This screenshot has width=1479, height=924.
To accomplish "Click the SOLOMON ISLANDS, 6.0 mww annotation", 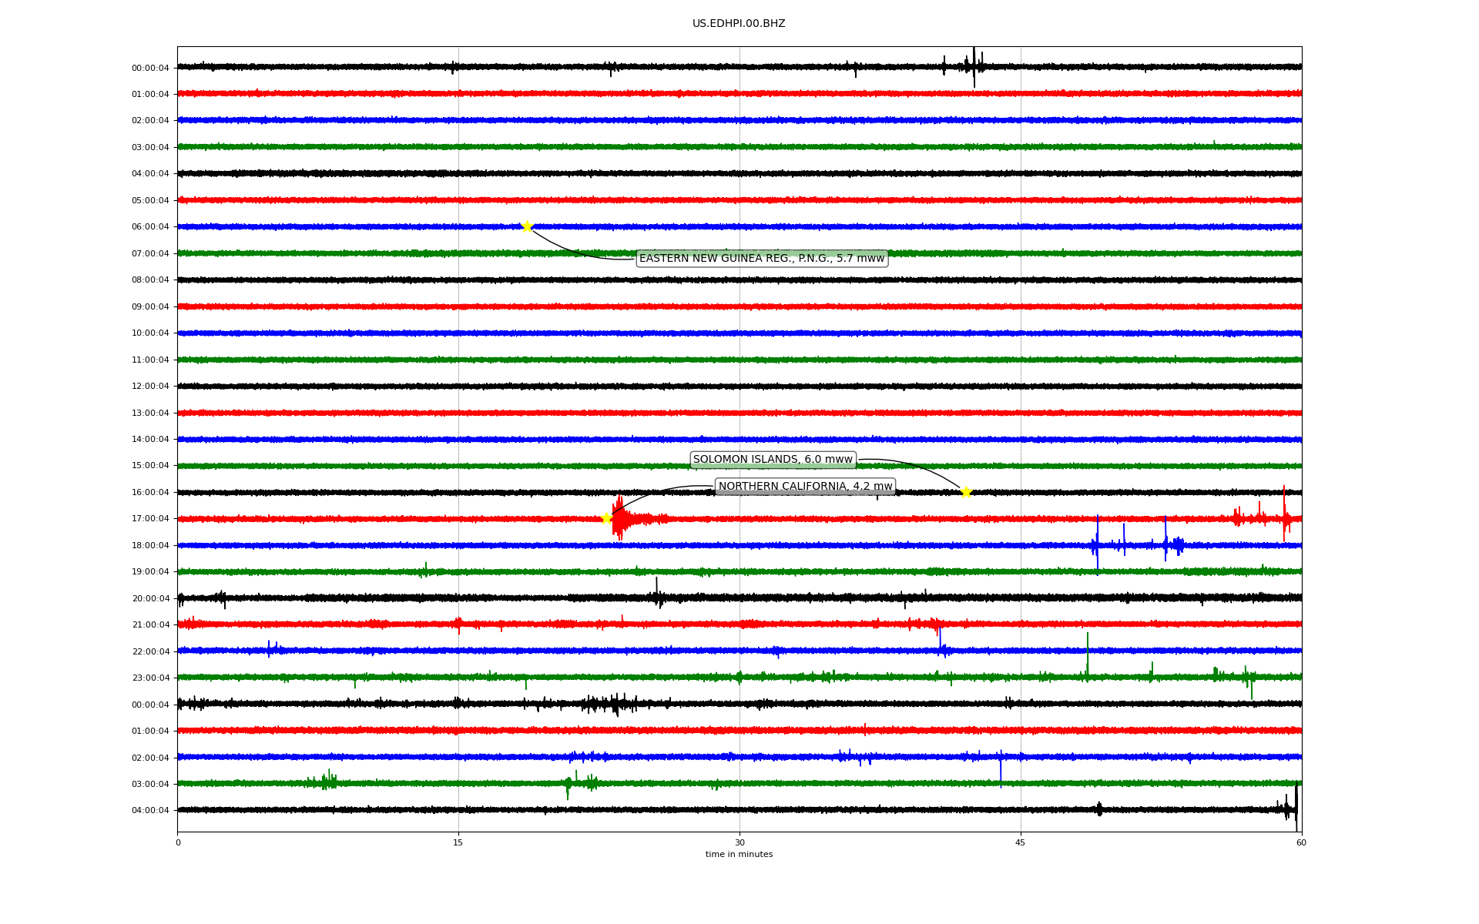I will pos(773,460).
